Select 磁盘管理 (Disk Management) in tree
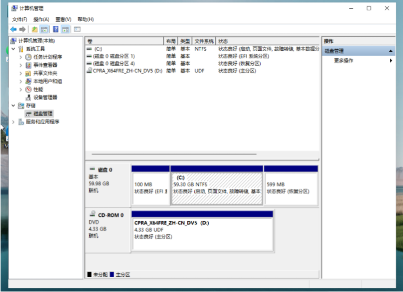 43,113
